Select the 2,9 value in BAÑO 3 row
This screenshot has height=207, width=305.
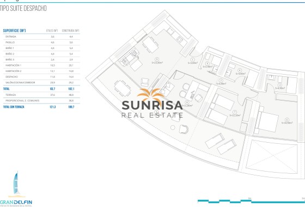[x=71, y=59]
